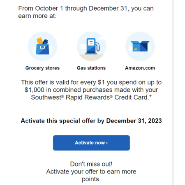Click the grocery bag icon
Viewport: 185px width, 185px height.
pyautogui.click(x=42, y=46)
